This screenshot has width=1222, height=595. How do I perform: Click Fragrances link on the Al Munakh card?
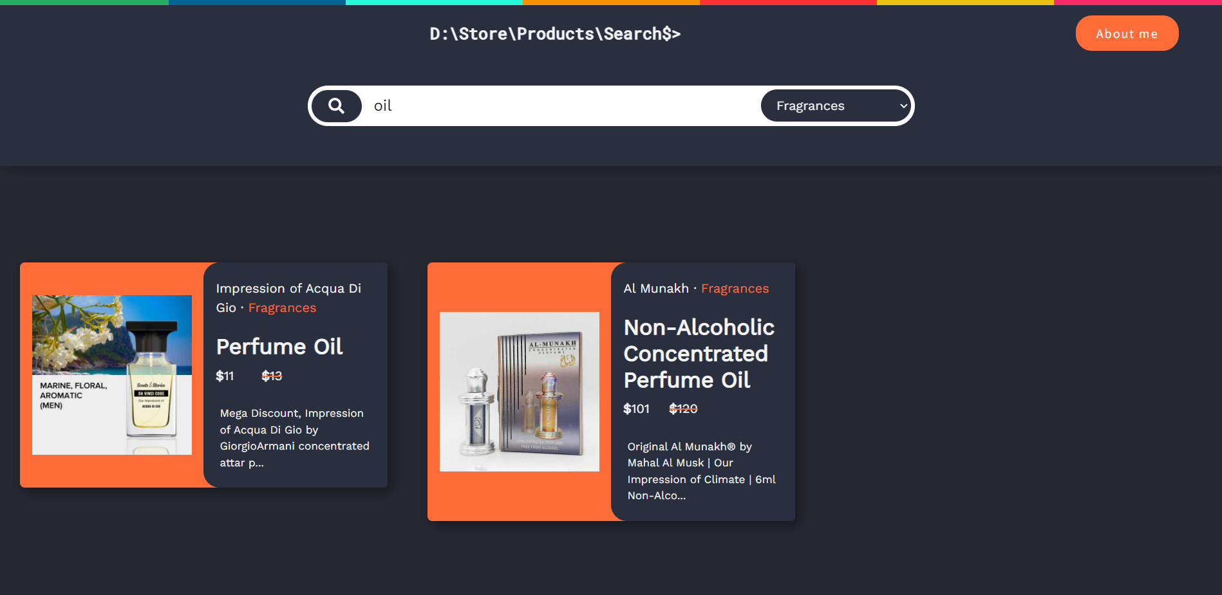pos(735,288)
